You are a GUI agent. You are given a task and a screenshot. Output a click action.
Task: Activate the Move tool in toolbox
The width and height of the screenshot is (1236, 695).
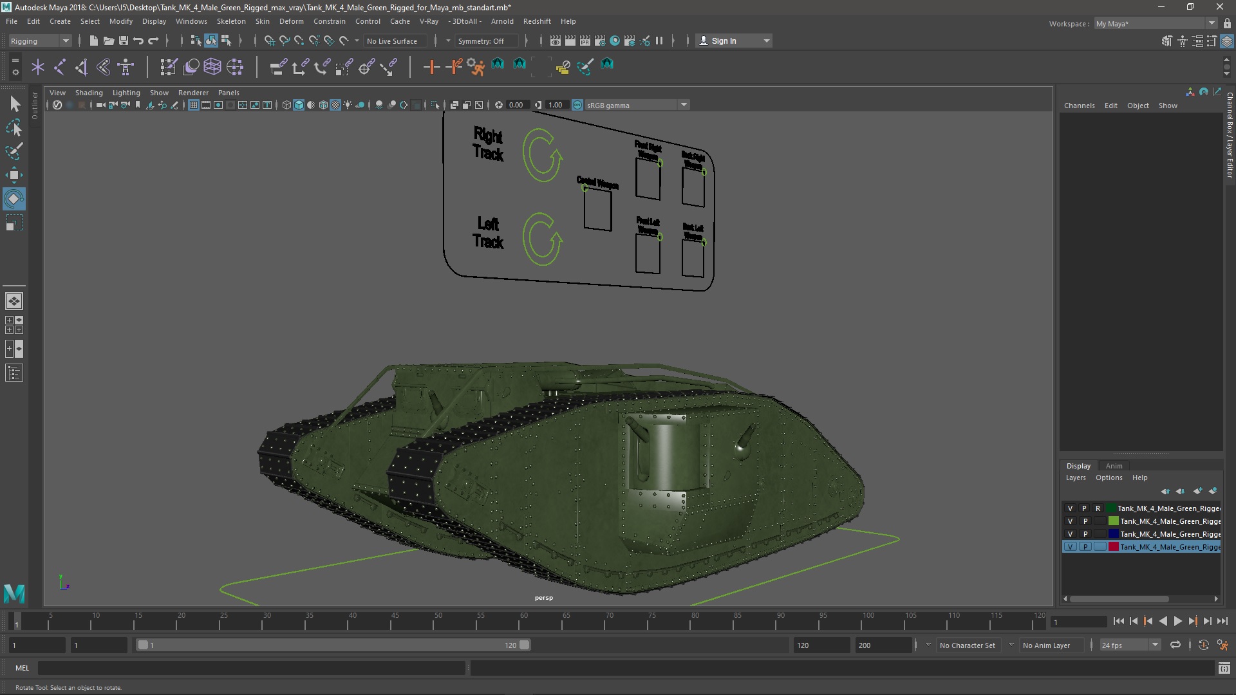coord(14,175)
